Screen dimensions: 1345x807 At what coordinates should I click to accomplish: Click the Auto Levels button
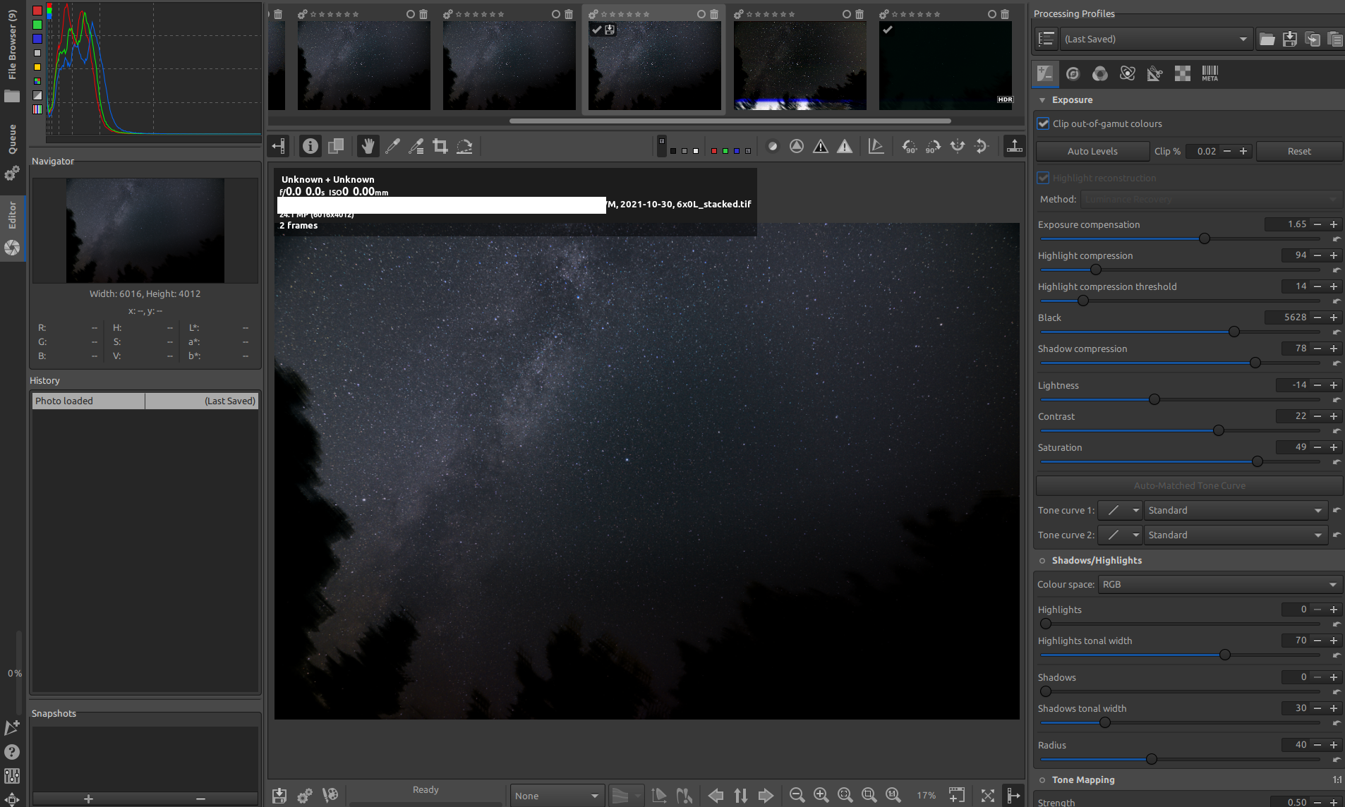(x=1092, y=151)
